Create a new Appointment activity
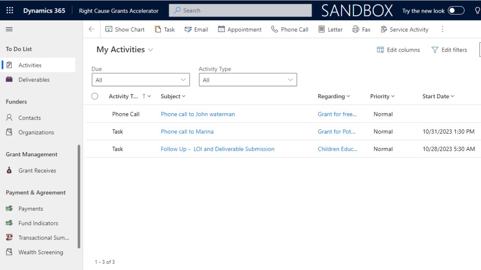 pos(240,29)
